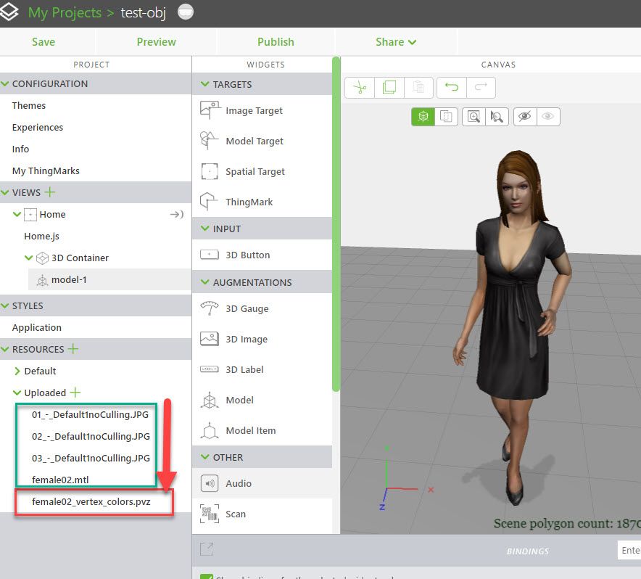Toggle the green 3D shaded view button
641x579 pixels.
pyautogui.click(x=423, y=117)
